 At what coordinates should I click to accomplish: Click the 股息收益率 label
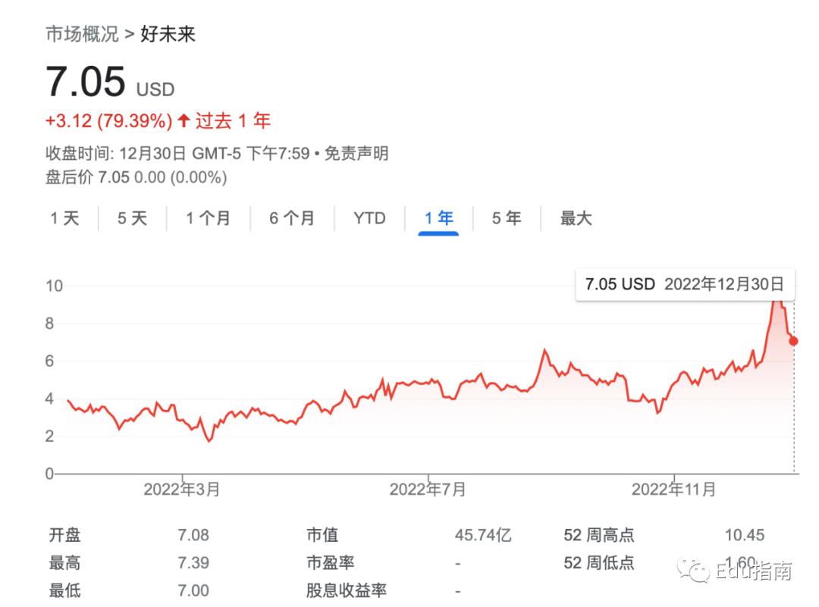click(x=347, y=590)
